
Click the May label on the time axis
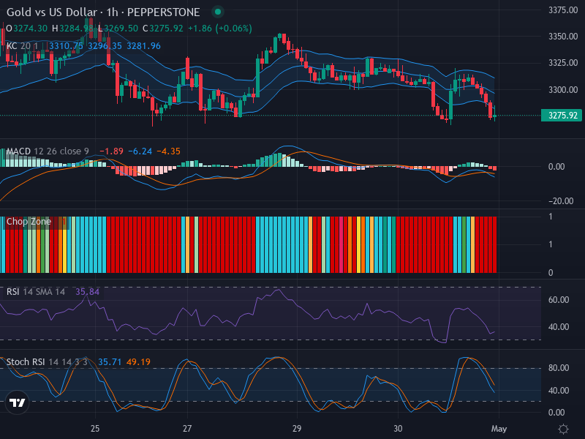[499, 429]
